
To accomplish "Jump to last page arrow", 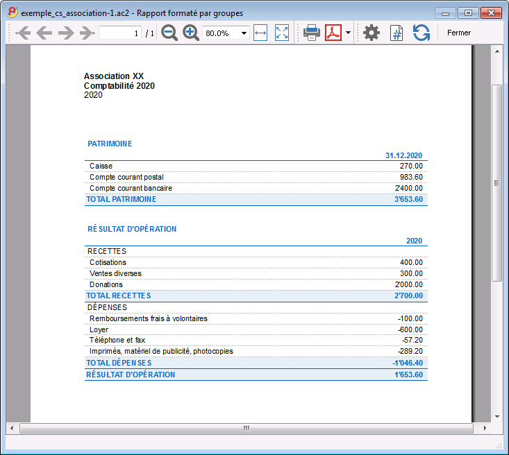I will point(87,33).
